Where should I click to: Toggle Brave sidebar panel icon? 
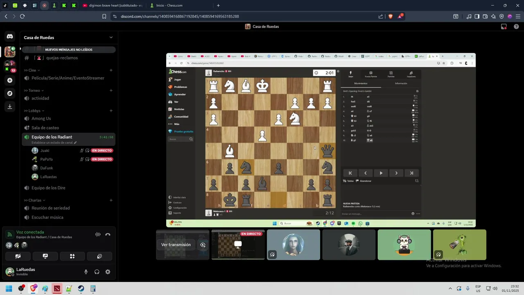477,16
